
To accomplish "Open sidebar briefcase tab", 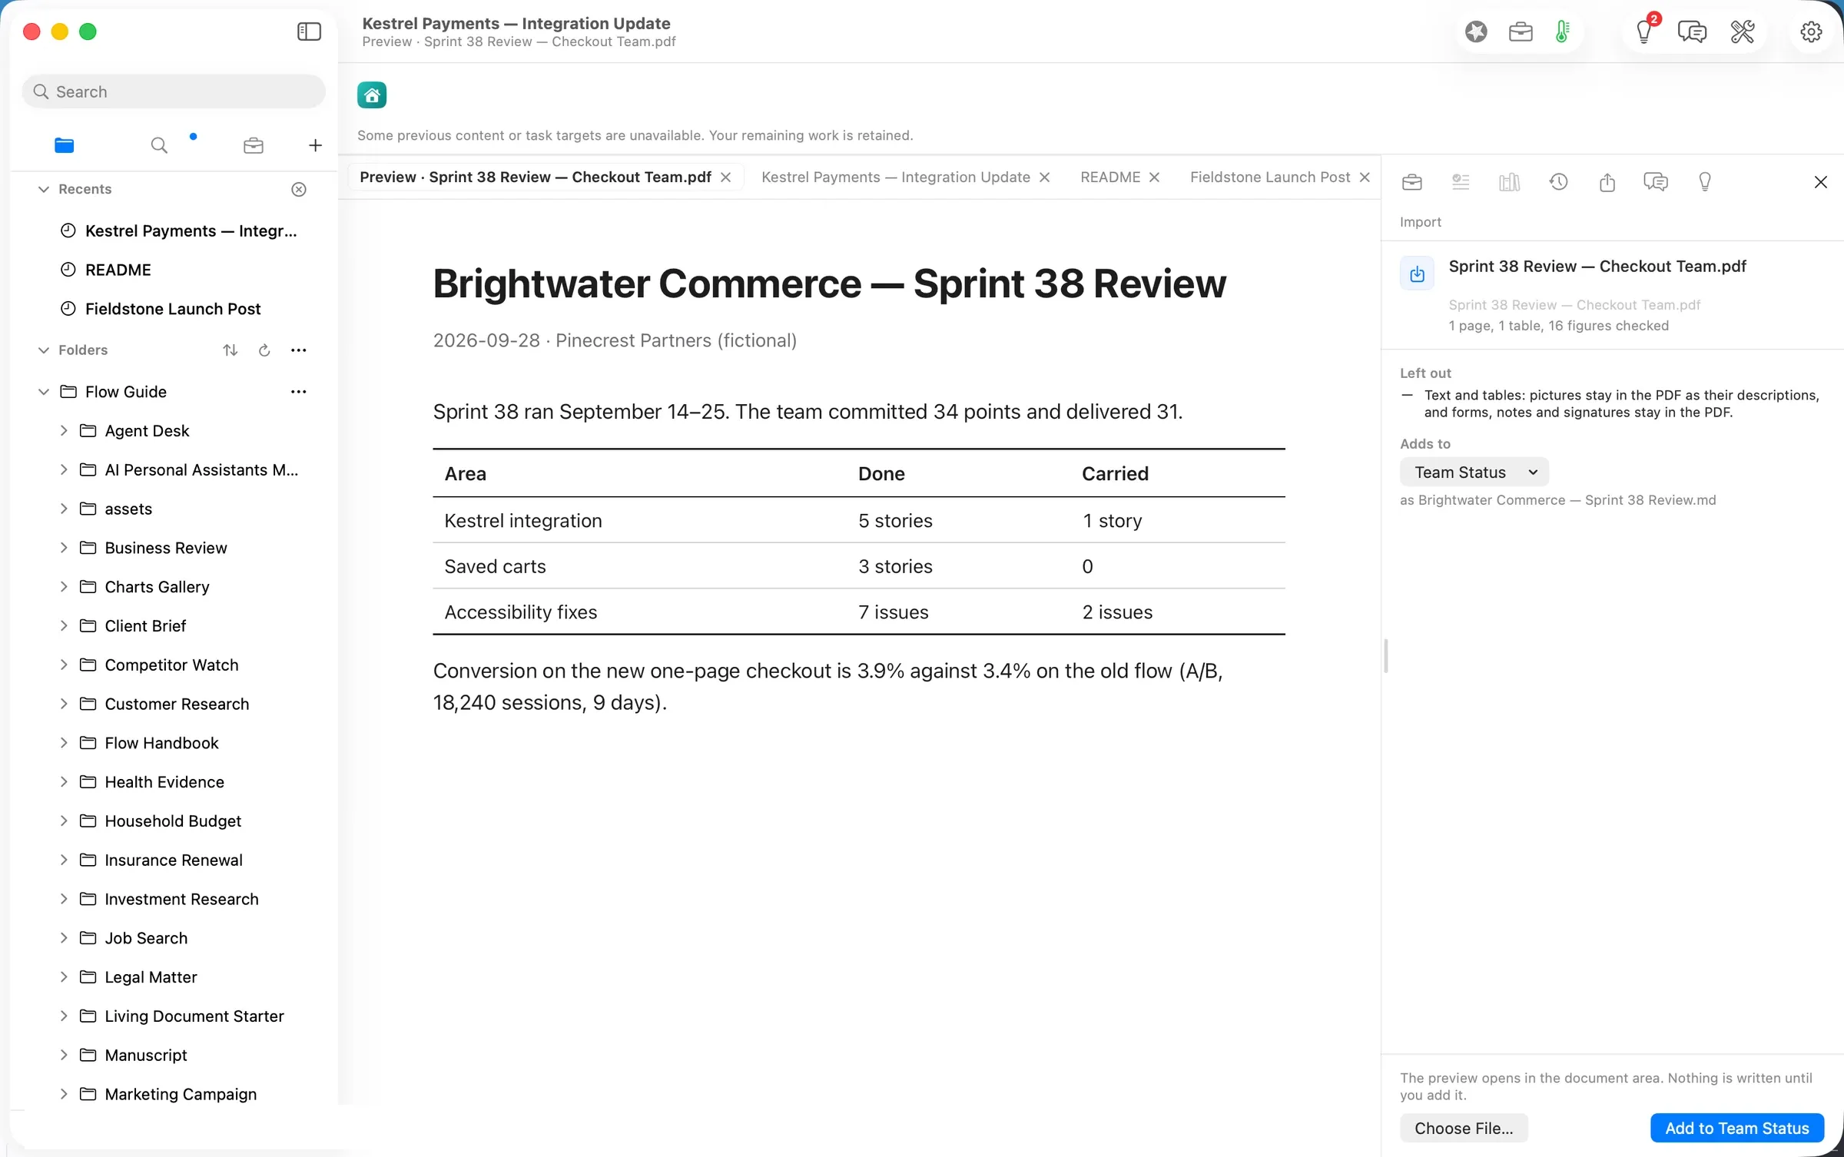I will click(x=254, y=145).
